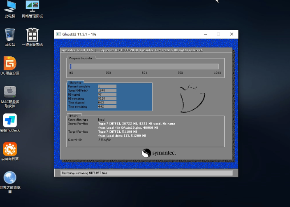Click the Symantec logo
The width and height of the screenshot is (290, 207).
(159, 153)
